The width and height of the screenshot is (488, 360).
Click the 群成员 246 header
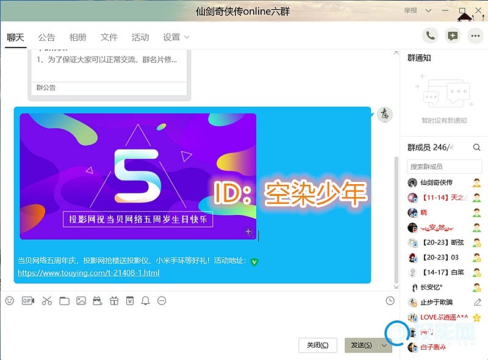(431, 147)
